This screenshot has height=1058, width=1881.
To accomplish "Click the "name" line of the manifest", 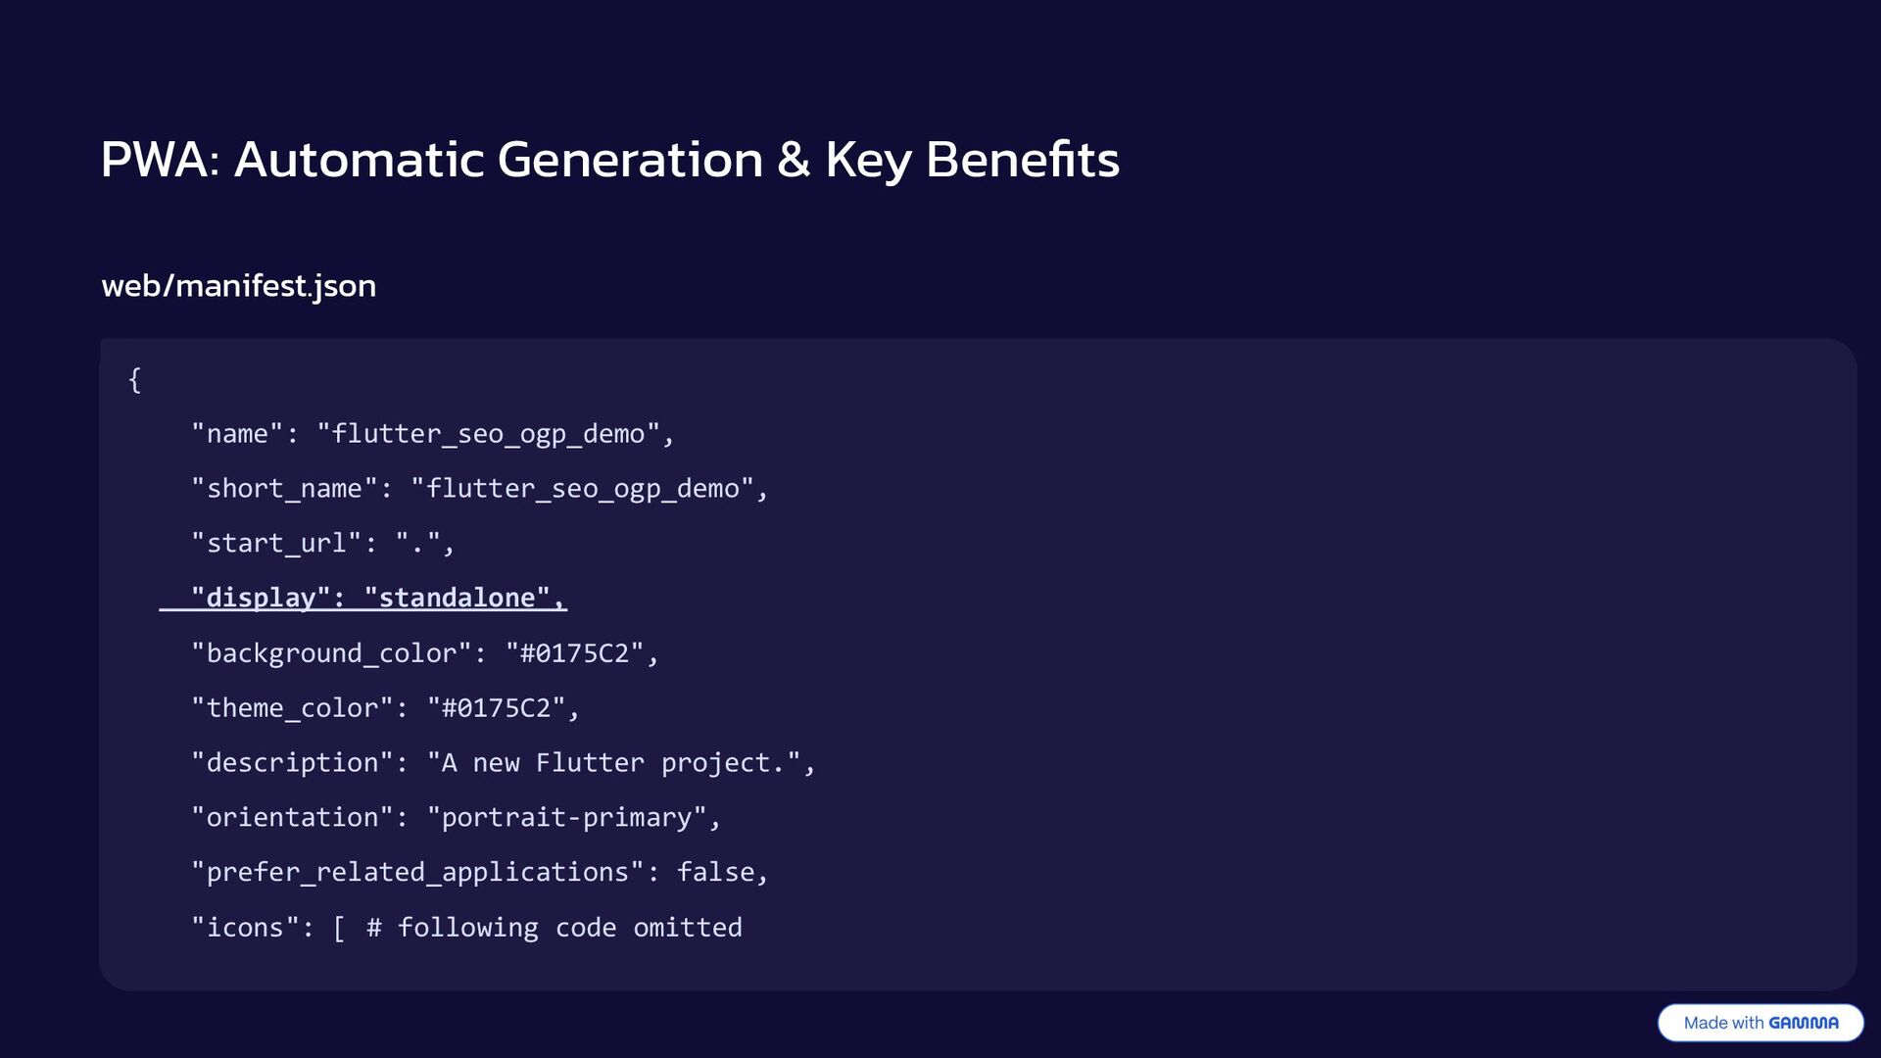I will tap(433, 434).
